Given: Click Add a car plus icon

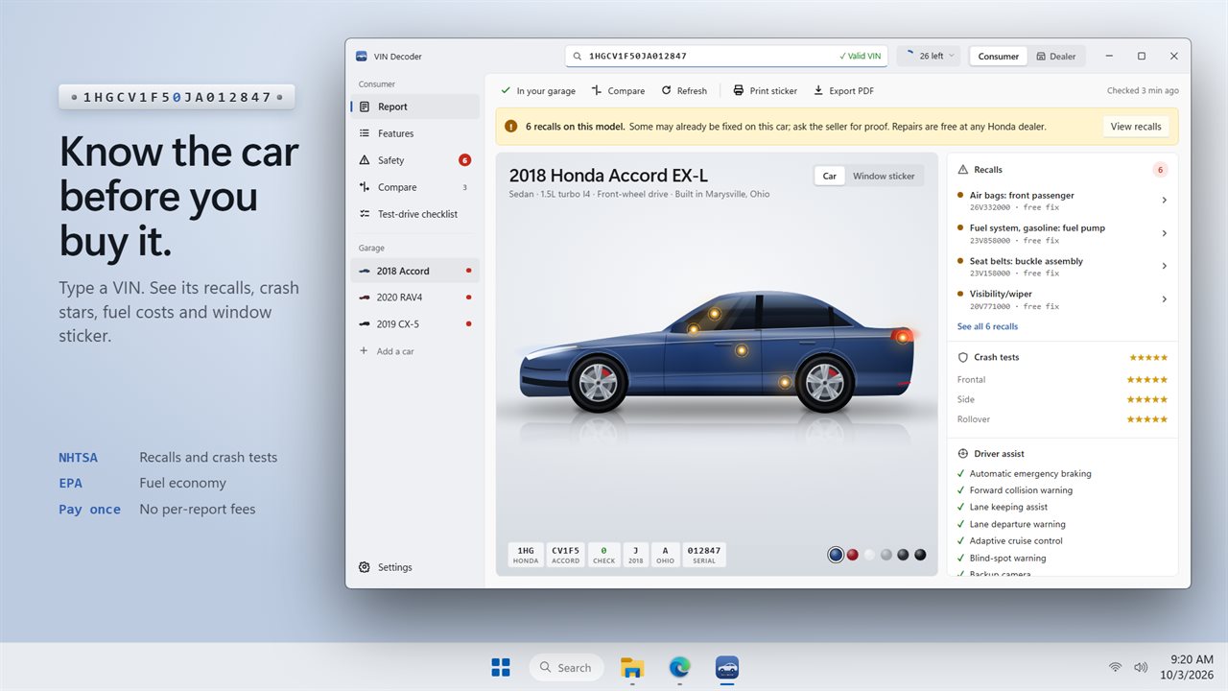Looking at the screenshot, I should (364, 351).
